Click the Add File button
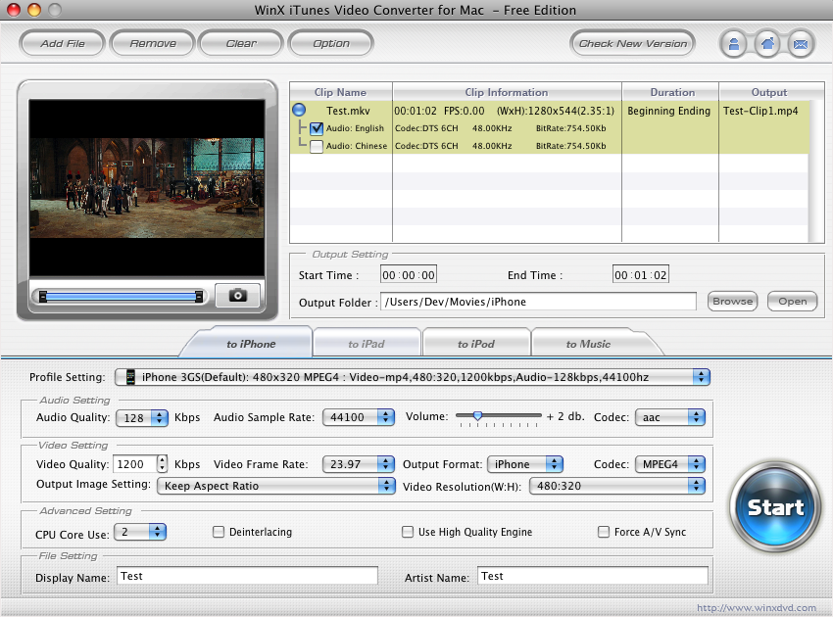The image size is (833, 617). pyautogui.click(x=63, y=43)
